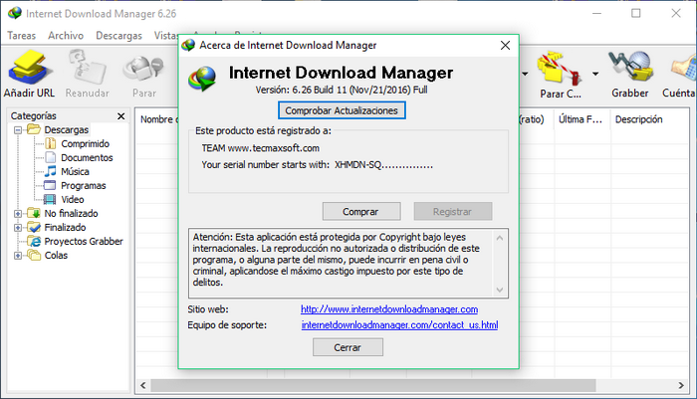Click the IDM globe logo in About dialog
Viewport: 697px width, 399px height.
(202, 79)
